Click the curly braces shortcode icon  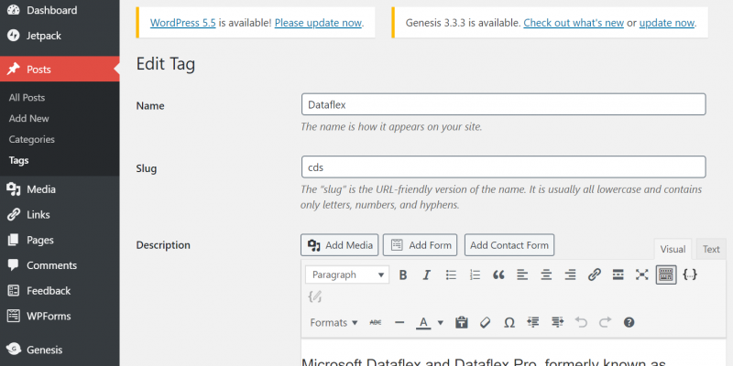[690, 275]
